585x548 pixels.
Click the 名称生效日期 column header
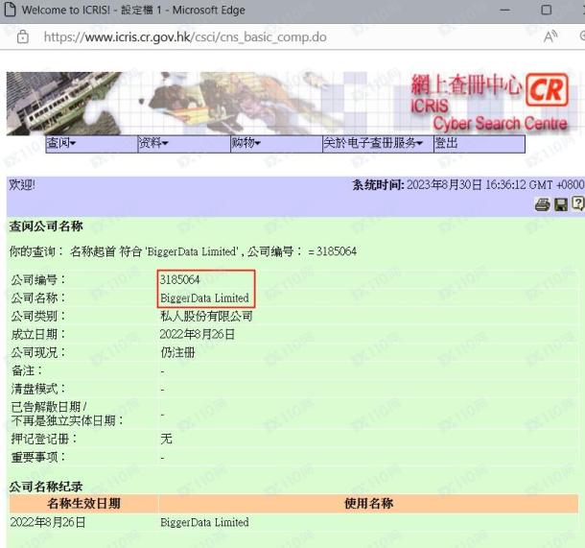click(x=83, y=503)
